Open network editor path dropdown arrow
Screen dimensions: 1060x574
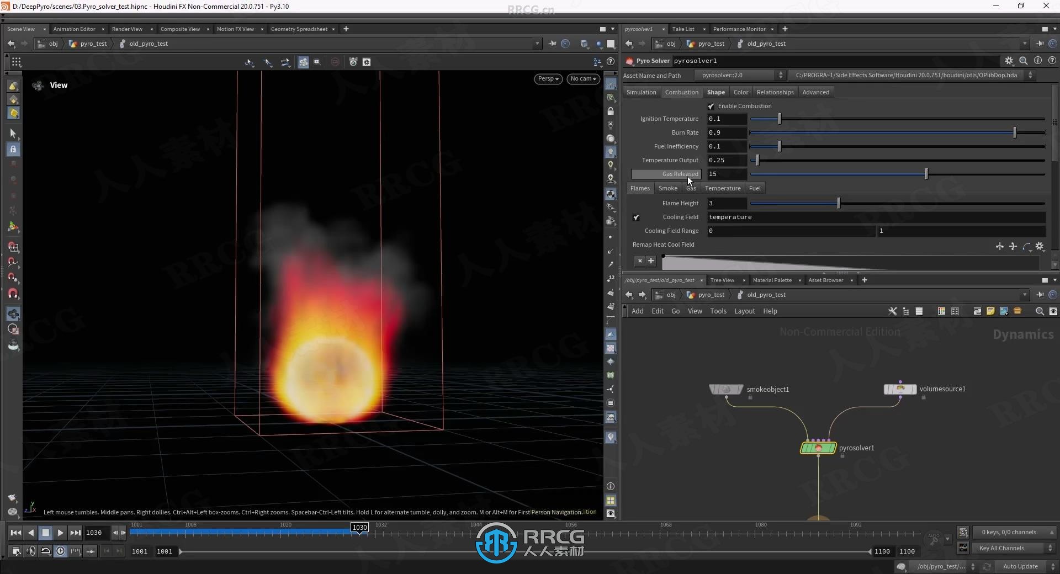coord(1025,295)
